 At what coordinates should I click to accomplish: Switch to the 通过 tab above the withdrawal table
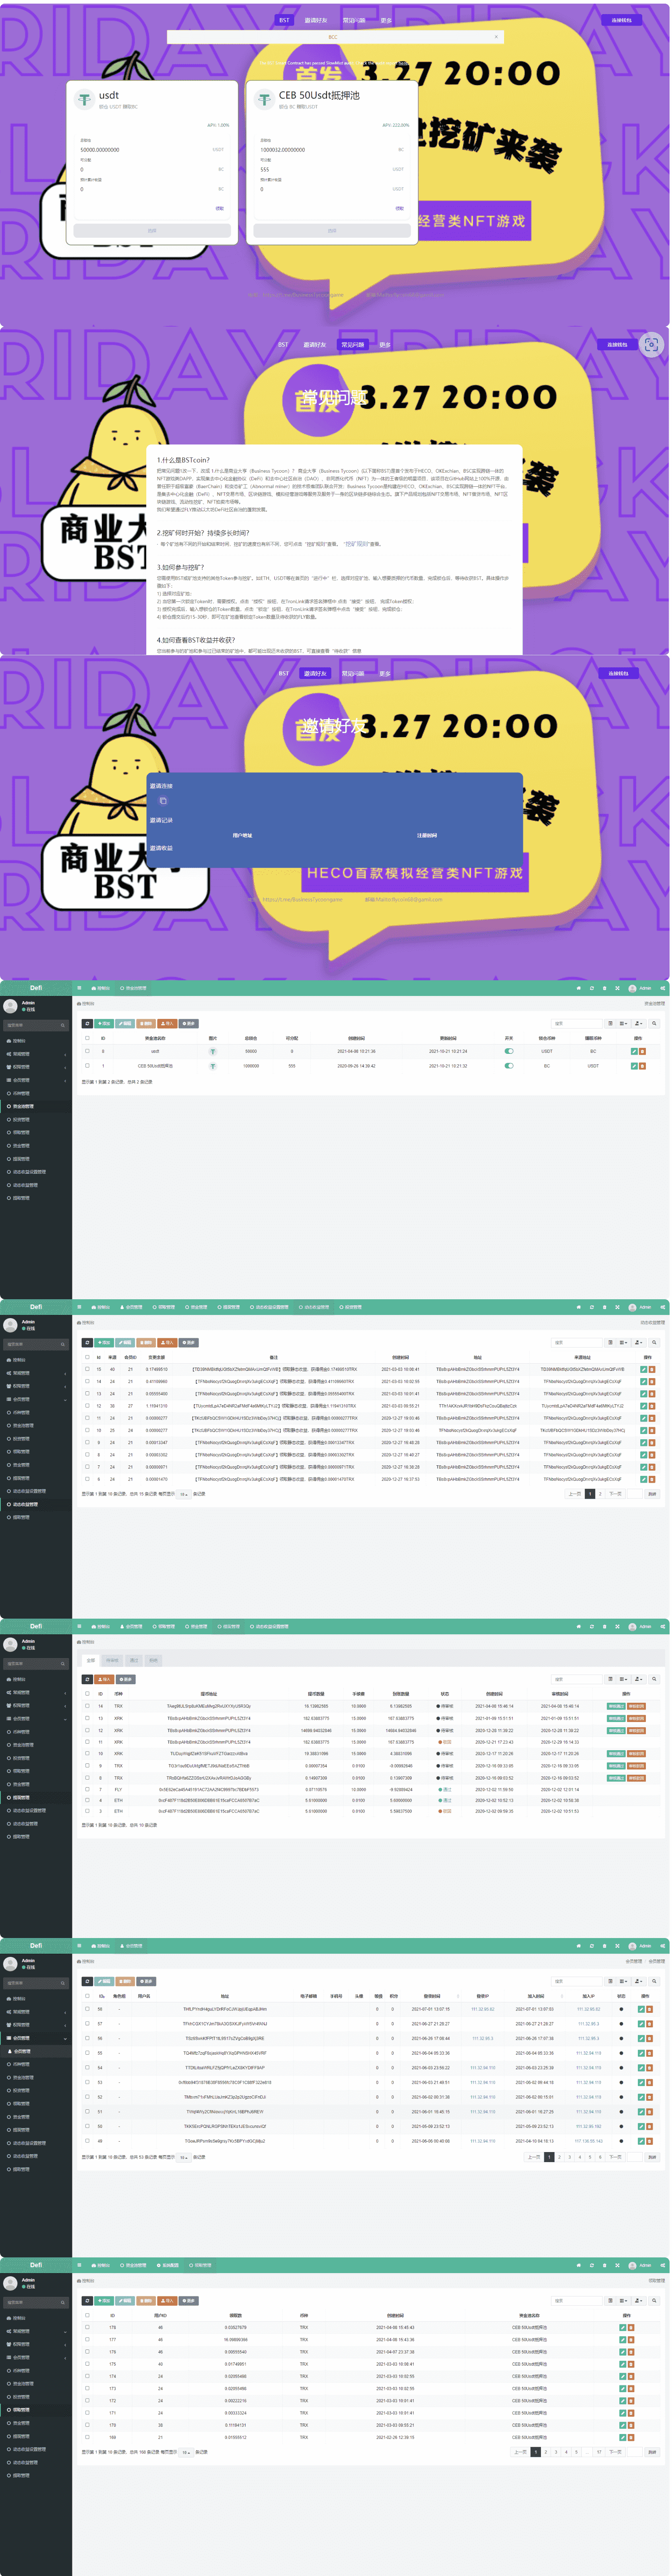point(134,1660)
